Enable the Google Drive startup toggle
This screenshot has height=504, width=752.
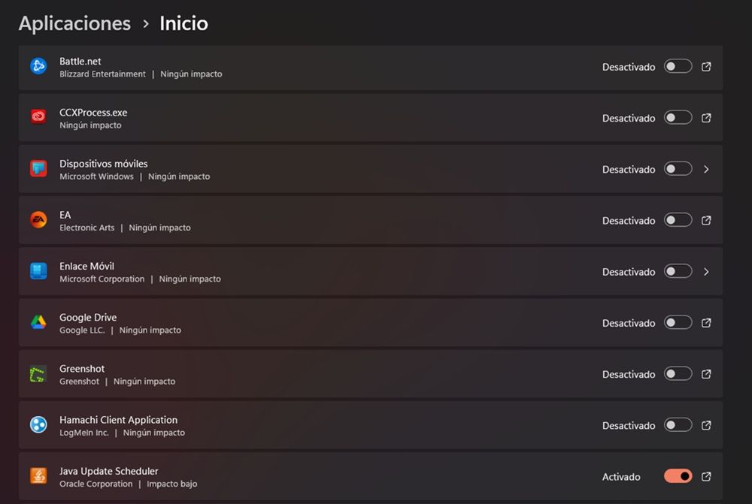(678, 322)
